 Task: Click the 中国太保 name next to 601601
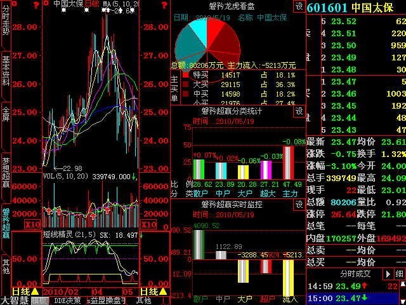372,8
